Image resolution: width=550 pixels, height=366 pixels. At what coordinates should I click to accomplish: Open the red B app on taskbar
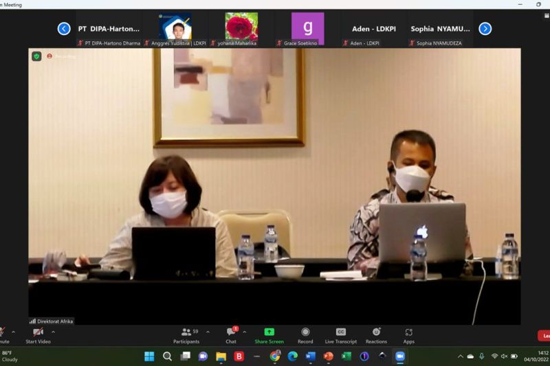click(x=239, y=356)
